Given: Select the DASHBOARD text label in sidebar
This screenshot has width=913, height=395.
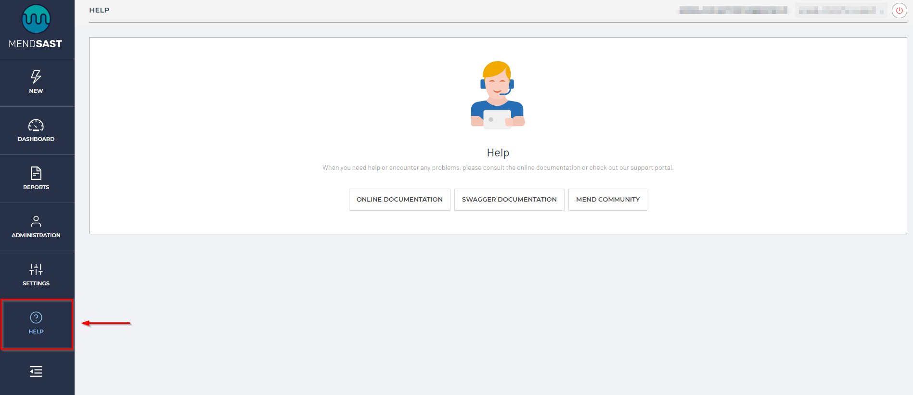Looking at the screenshot, I should click(x=36, y=139).
